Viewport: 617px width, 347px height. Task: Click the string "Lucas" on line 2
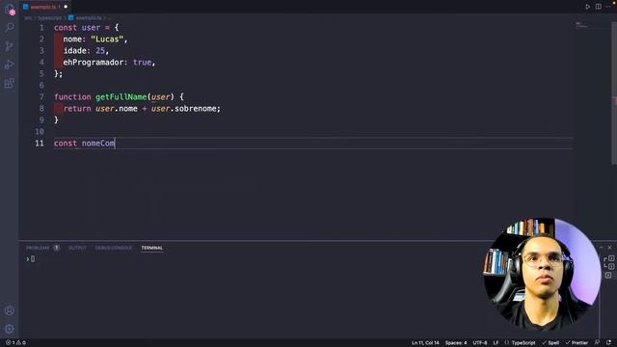coord(107,39)
